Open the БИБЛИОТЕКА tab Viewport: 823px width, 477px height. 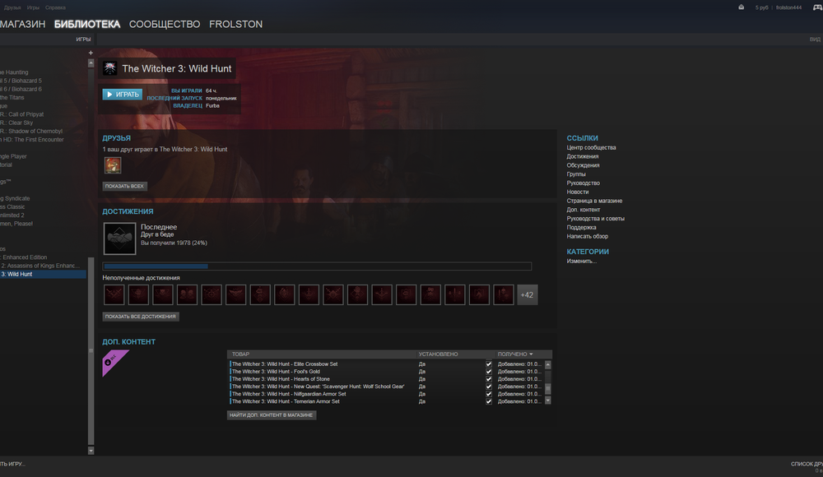point(87,24)
